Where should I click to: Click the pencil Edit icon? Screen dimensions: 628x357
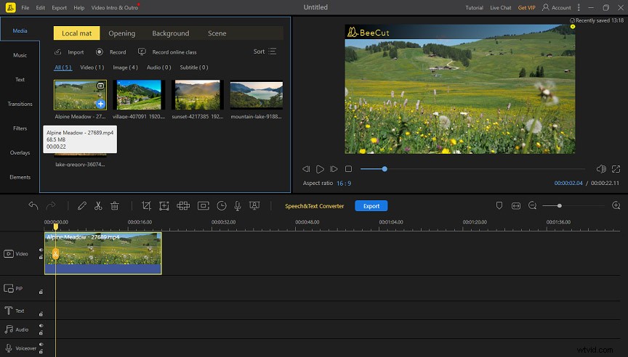click(82, 206)
